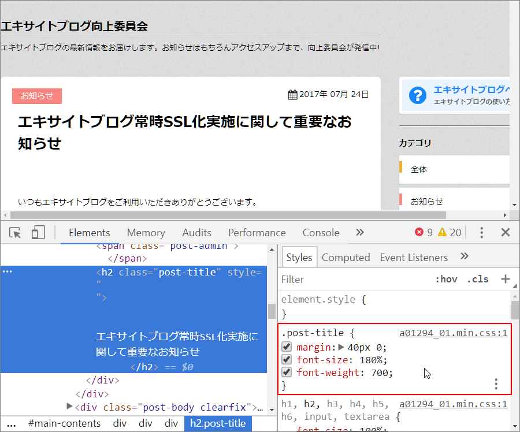The width and height of the screenshot is (520, 432).
Task: Select the Event Listeners sidebar tab
Action: [414, 258]
